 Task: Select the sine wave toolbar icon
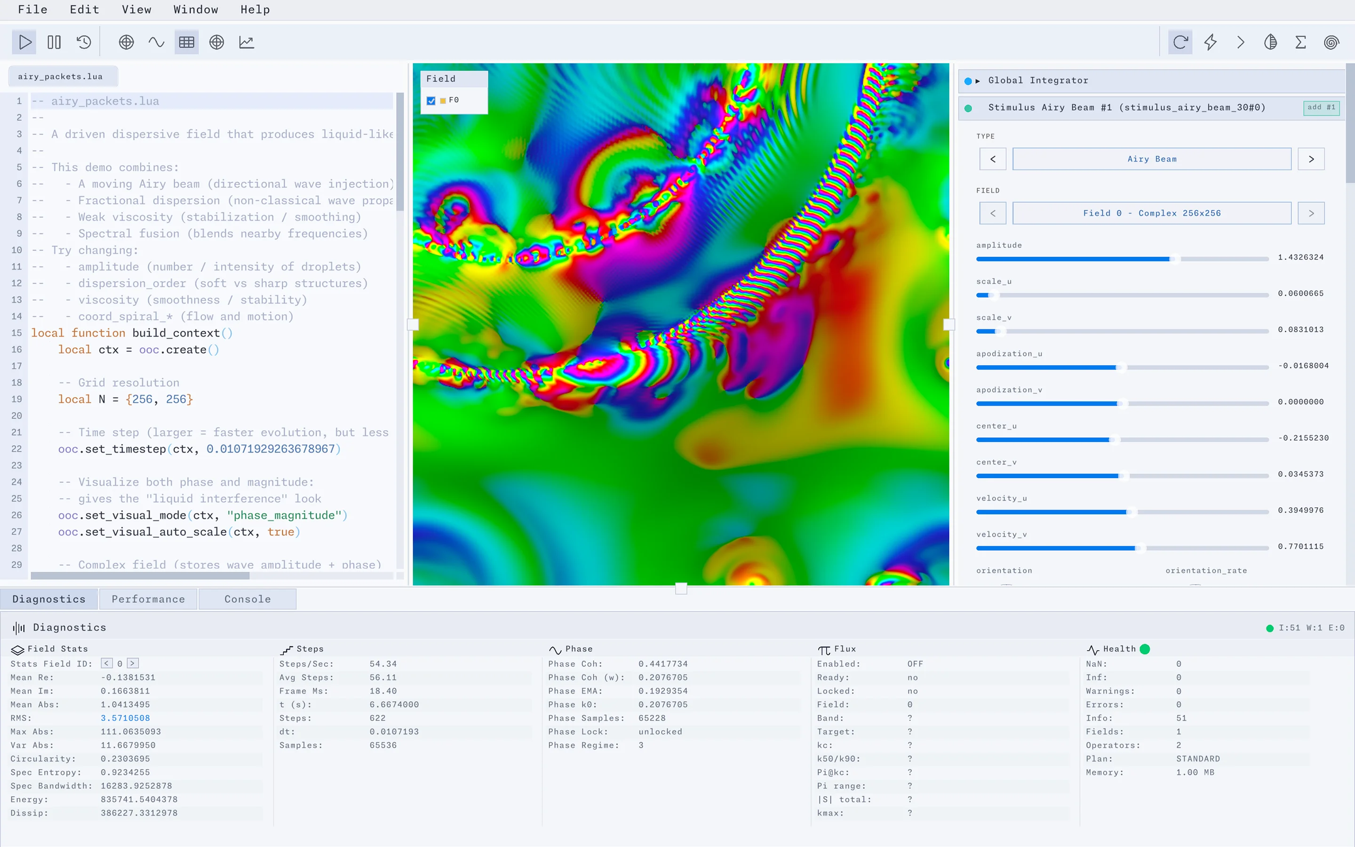click(x=156, y=42)
